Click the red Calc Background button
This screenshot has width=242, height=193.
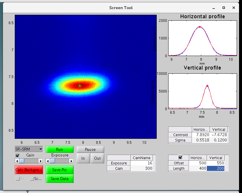pos(29,170)
